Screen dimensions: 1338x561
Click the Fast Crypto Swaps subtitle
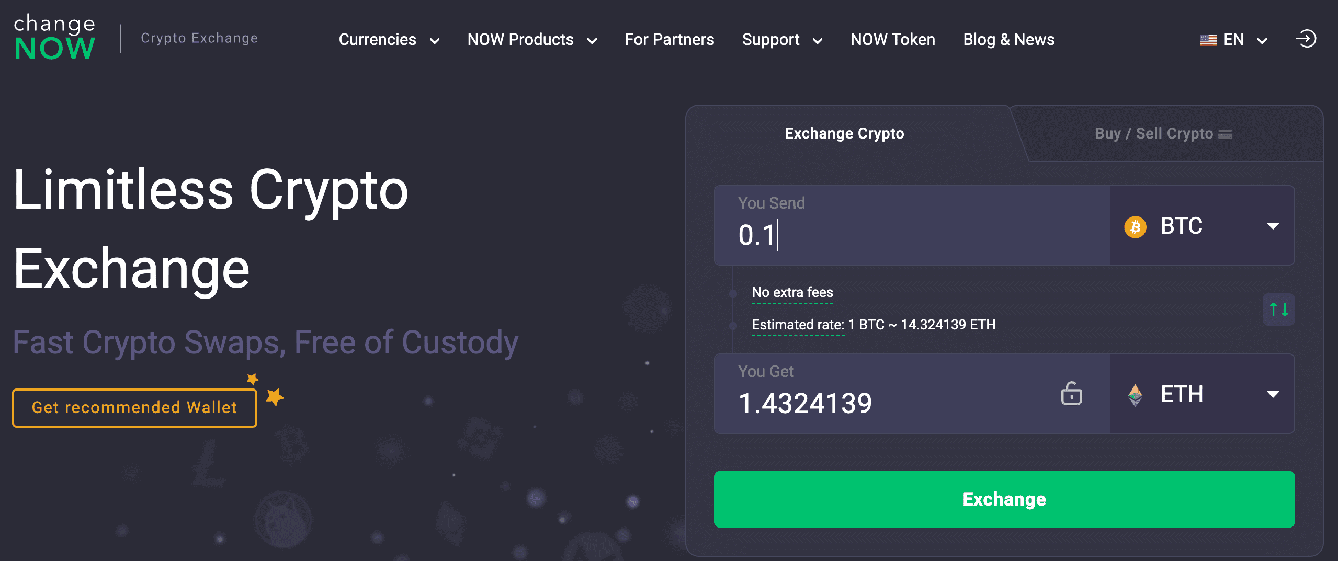click(265, 343)
